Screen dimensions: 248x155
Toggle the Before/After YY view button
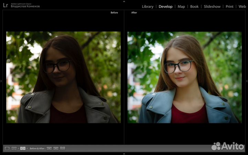[x=23, y=148]
